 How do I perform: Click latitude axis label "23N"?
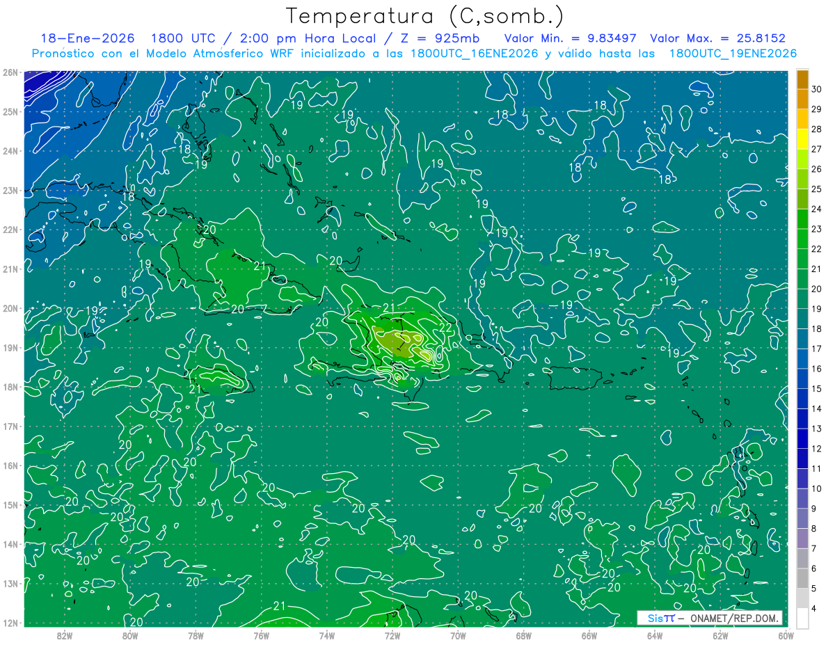click(10, 190)
